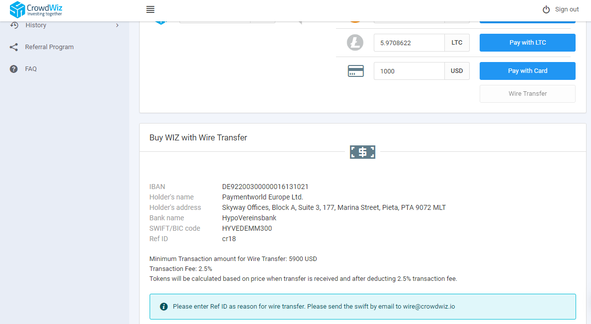
Task: Click the USD amount field 1000
Action: pyautogui.click(x=409, y=71)
